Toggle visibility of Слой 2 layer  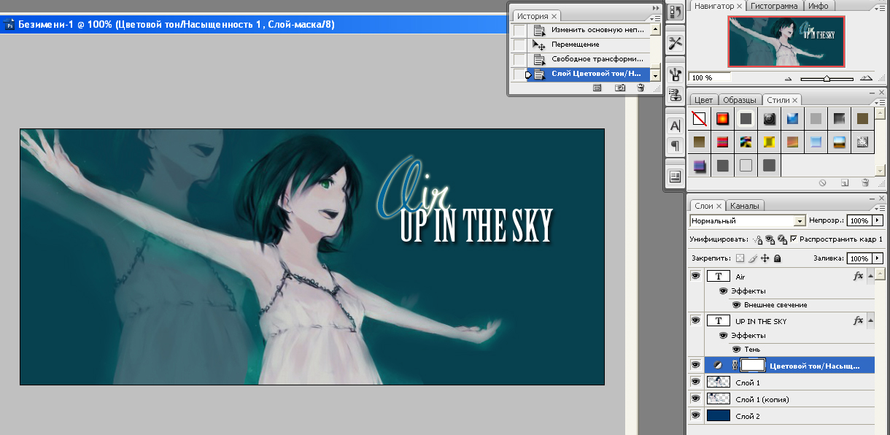[x=695, y=415]
